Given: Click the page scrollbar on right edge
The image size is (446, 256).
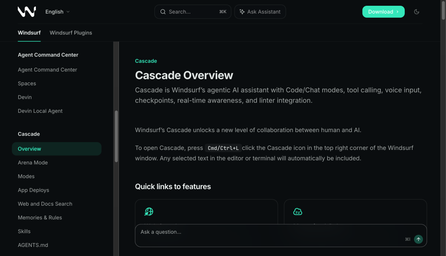Looking at the screenshot, I should click(443, 10).
